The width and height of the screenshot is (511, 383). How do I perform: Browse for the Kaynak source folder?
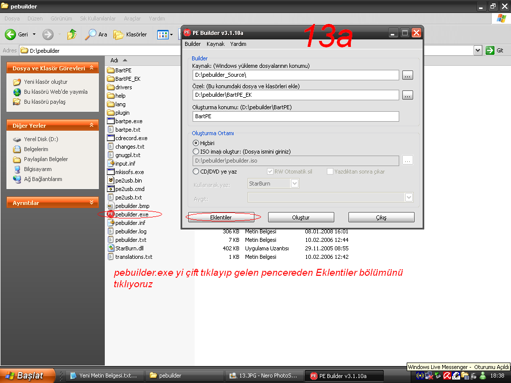407,75
